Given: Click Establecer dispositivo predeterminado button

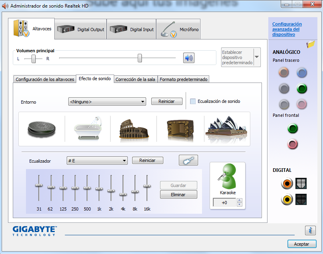Looking at the screenshot, I should click(x=238, y=57).
